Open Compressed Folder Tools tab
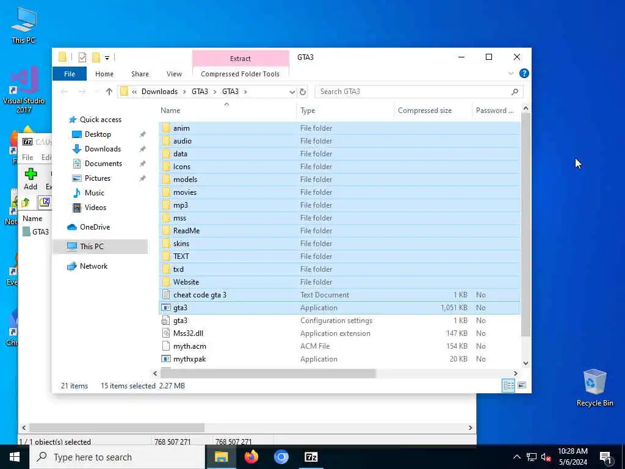This screenshot has height=469, width=625. 240,74
